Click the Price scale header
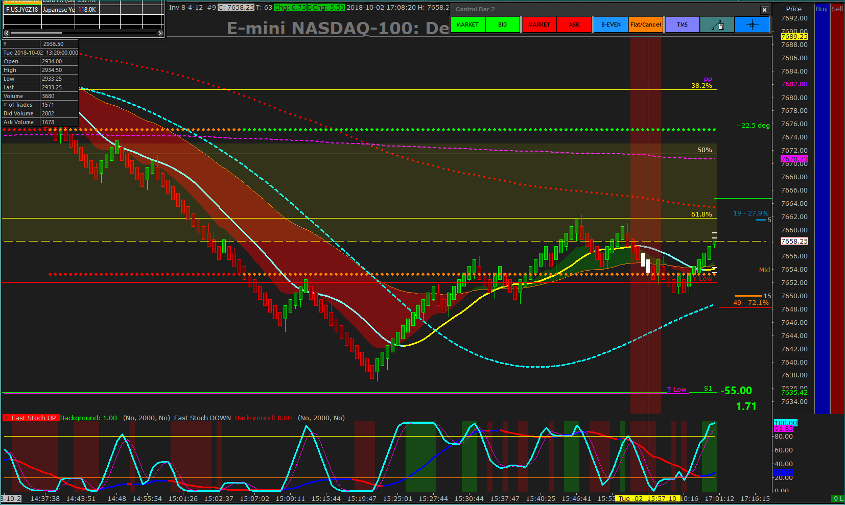 (x=794, y=9)
